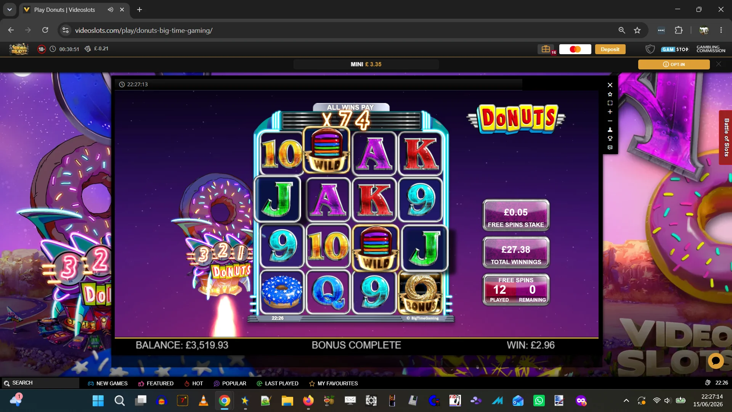Image resolution: width=732 pixels, height=412 pixels.
Task: Open the volume control in system tray
Action: (668, 401)
